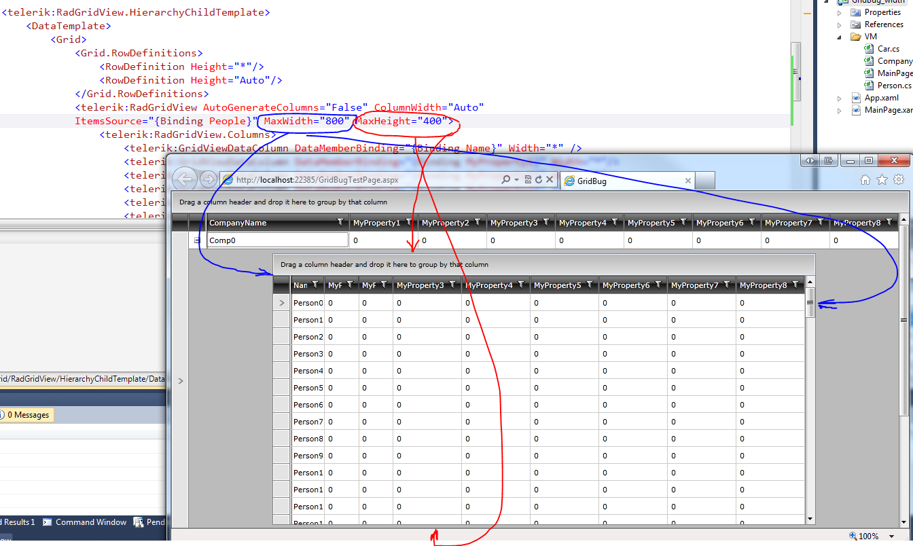Click outer grid scroll up arrow
Viewport: 913px width, 546px height.
[903, 219]
